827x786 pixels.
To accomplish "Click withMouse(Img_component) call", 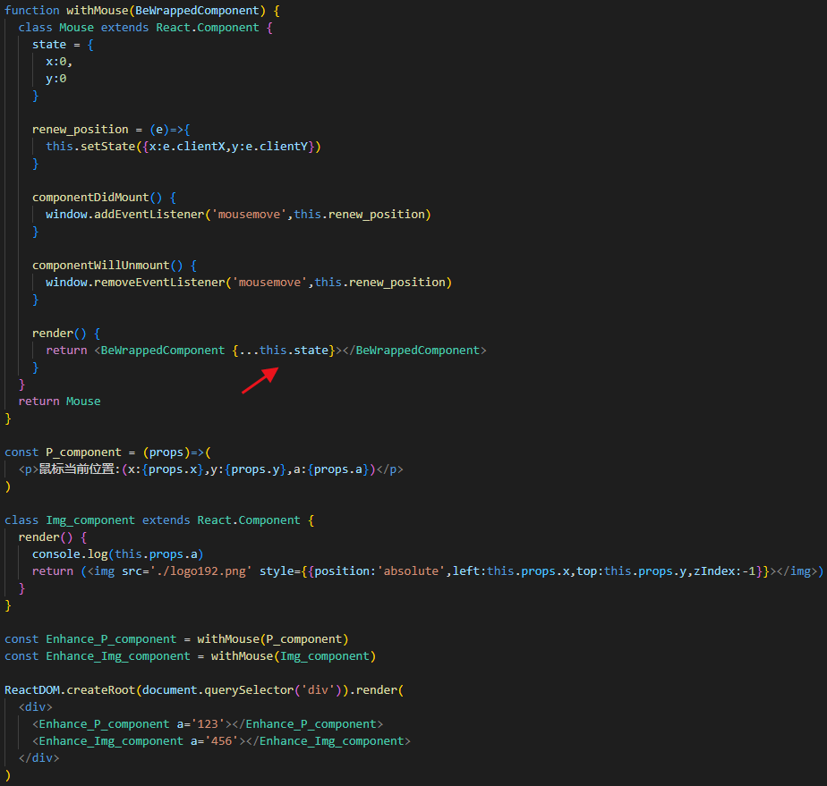I will 294,656.
